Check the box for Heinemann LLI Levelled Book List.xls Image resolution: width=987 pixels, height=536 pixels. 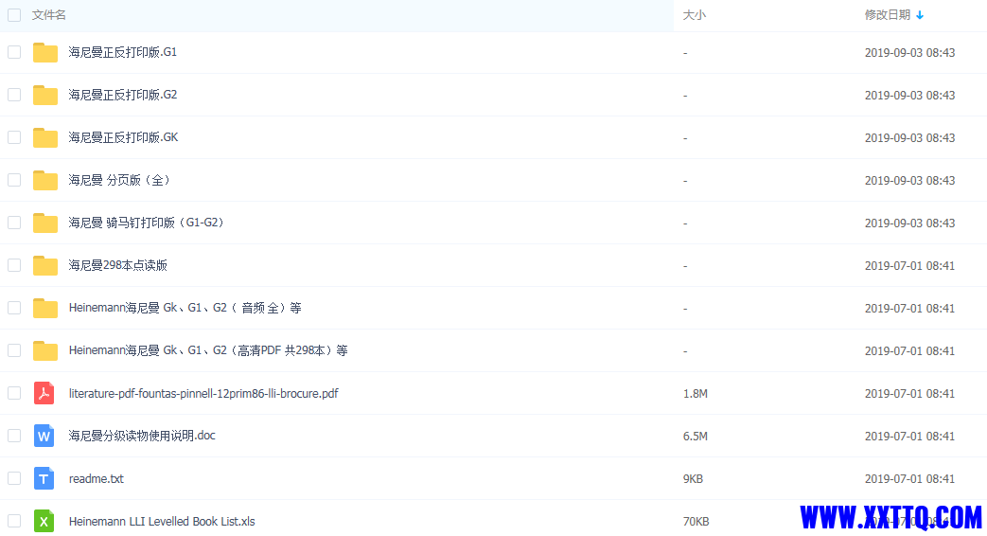click(x=14, y=521)
